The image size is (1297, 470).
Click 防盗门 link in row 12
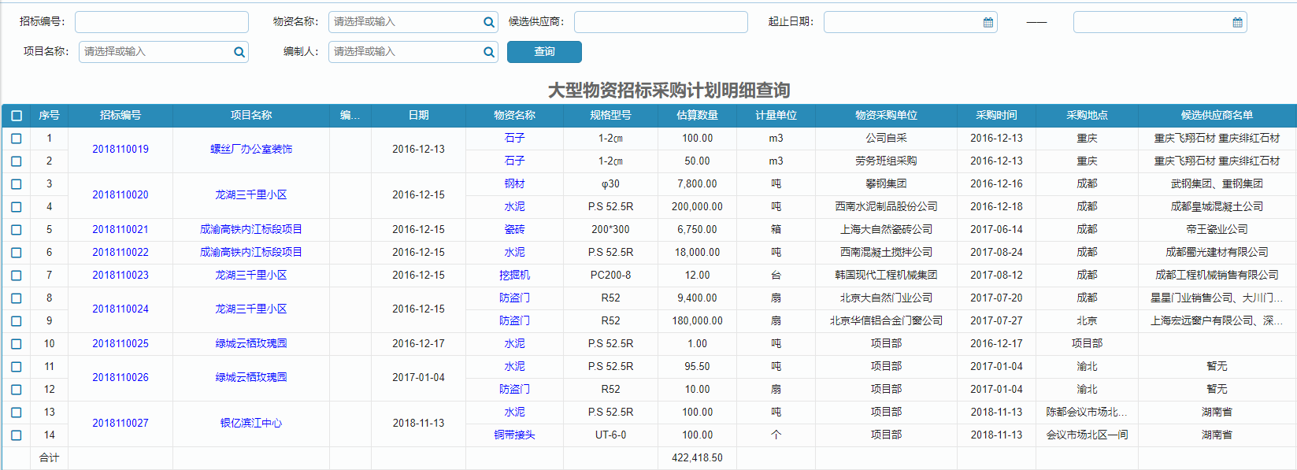point(514,390)
